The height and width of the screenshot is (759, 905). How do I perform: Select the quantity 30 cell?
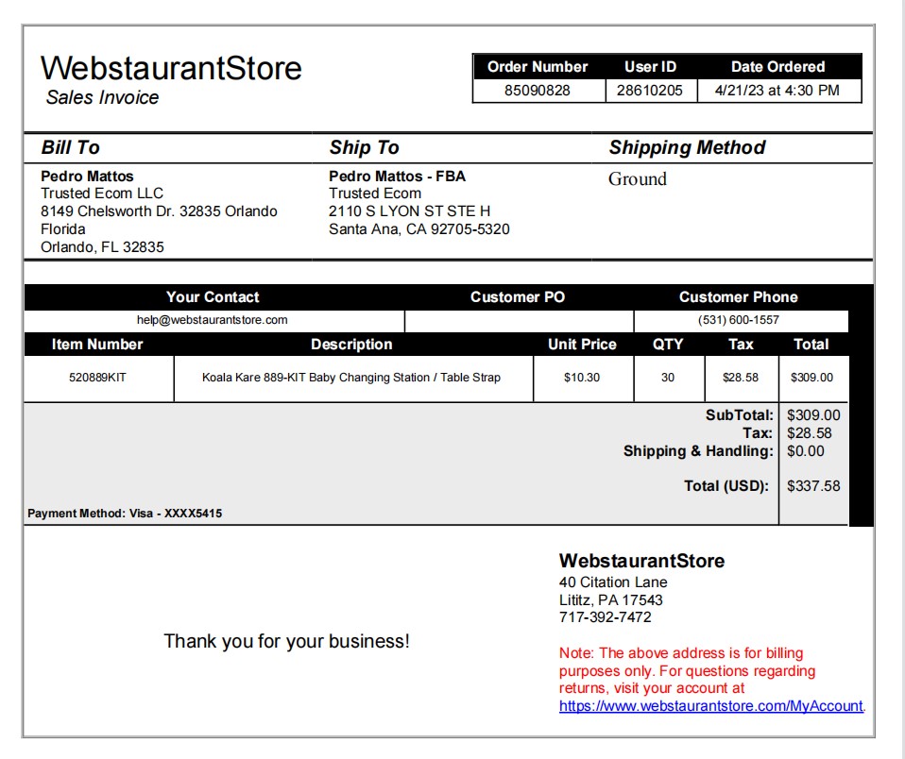click(668, 378)
